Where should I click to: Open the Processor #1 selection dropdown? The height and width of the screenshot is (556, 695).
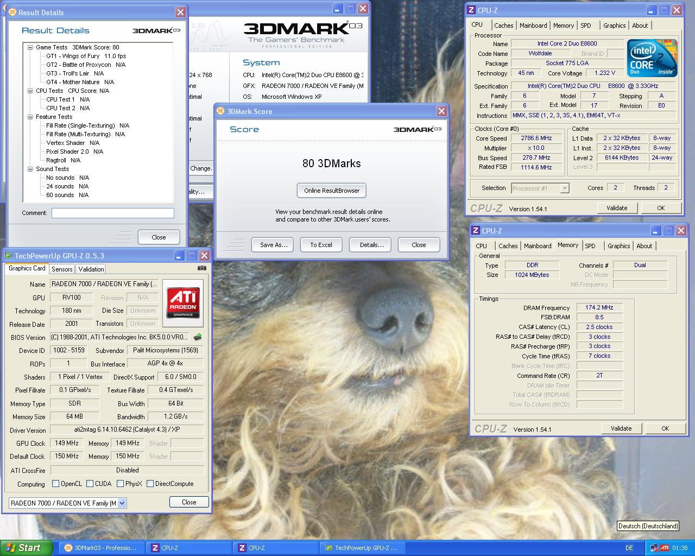(x=565, y=188)
